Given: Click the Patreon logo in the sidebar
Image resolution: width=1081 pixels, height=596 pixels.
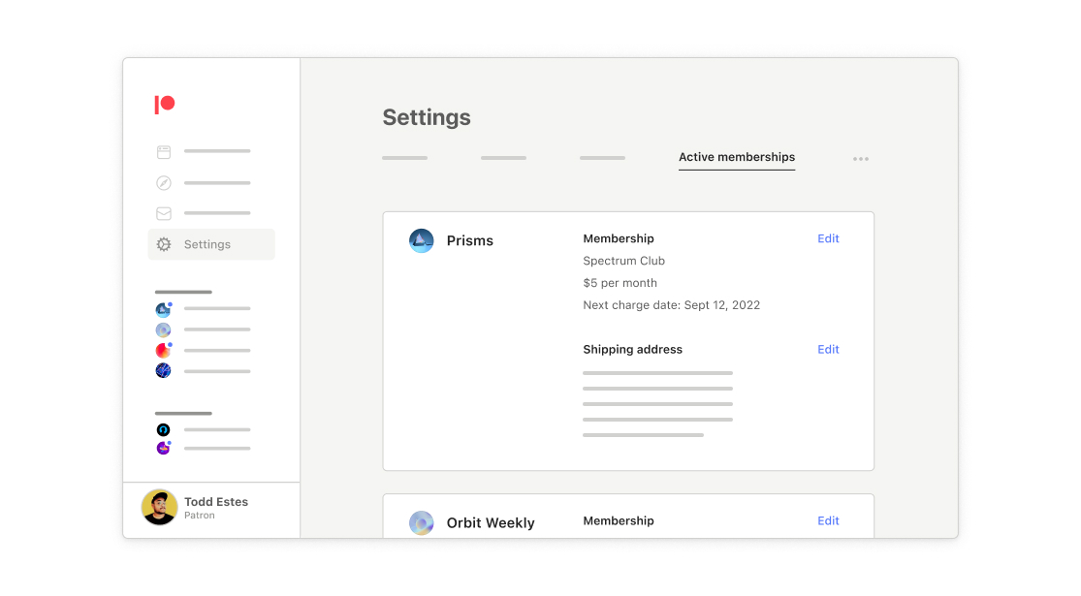Looking at the screenshot, I should (165, 105).
